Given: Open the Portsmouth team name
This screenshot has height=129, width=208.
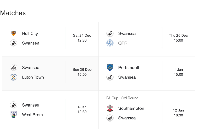Looking at the screenshot, I should (x=129, y=68).
